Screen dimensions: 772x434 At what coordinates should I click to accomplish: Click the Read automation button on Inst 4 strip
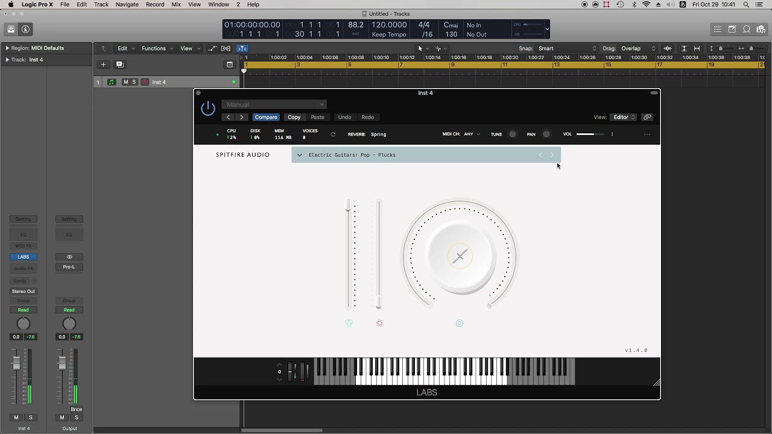click(24, 310)
